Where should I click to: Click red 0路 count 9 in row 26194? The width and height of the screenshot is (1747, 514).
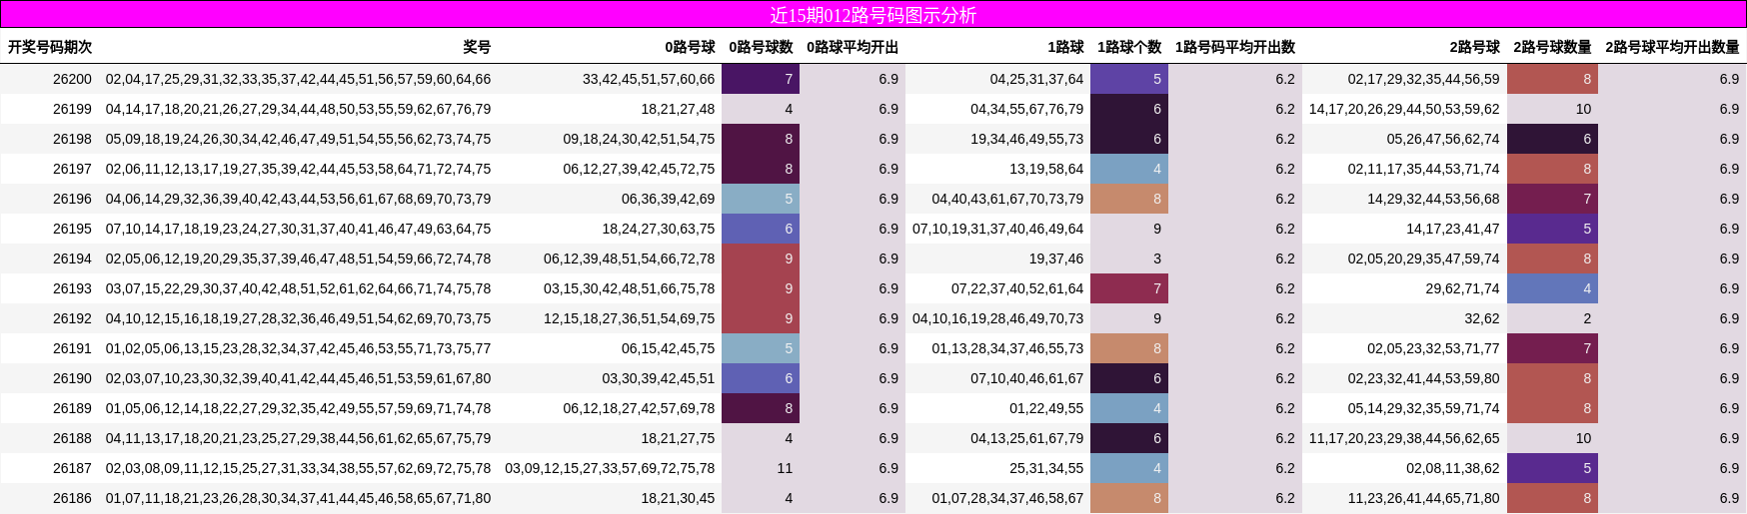[x=761, y=258]
